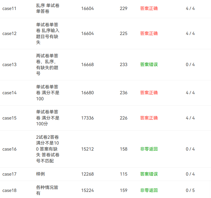Select the case15 label

[9, 118]
